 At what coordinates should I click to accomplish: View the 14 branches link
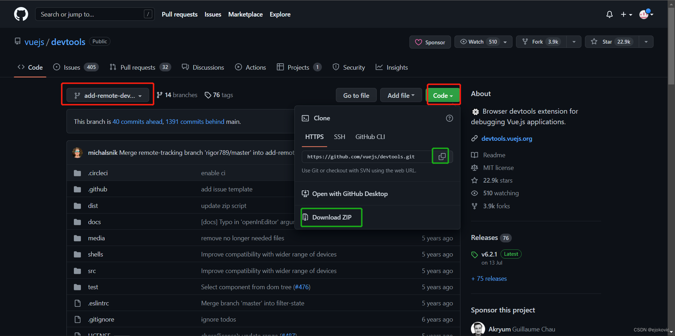pyautogui.click(x=177, y=95)
